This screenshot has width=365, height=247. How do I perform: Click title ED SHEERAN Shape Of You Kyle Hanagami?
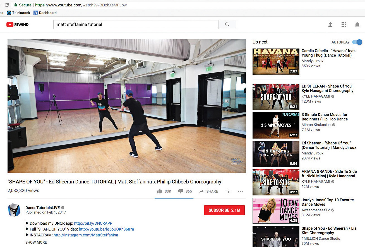tap(328, 88)
